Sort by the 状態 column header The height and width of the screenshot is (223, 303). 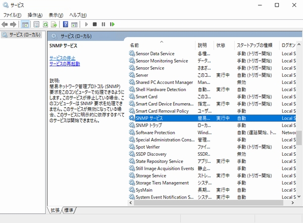(x=224, y=46)
